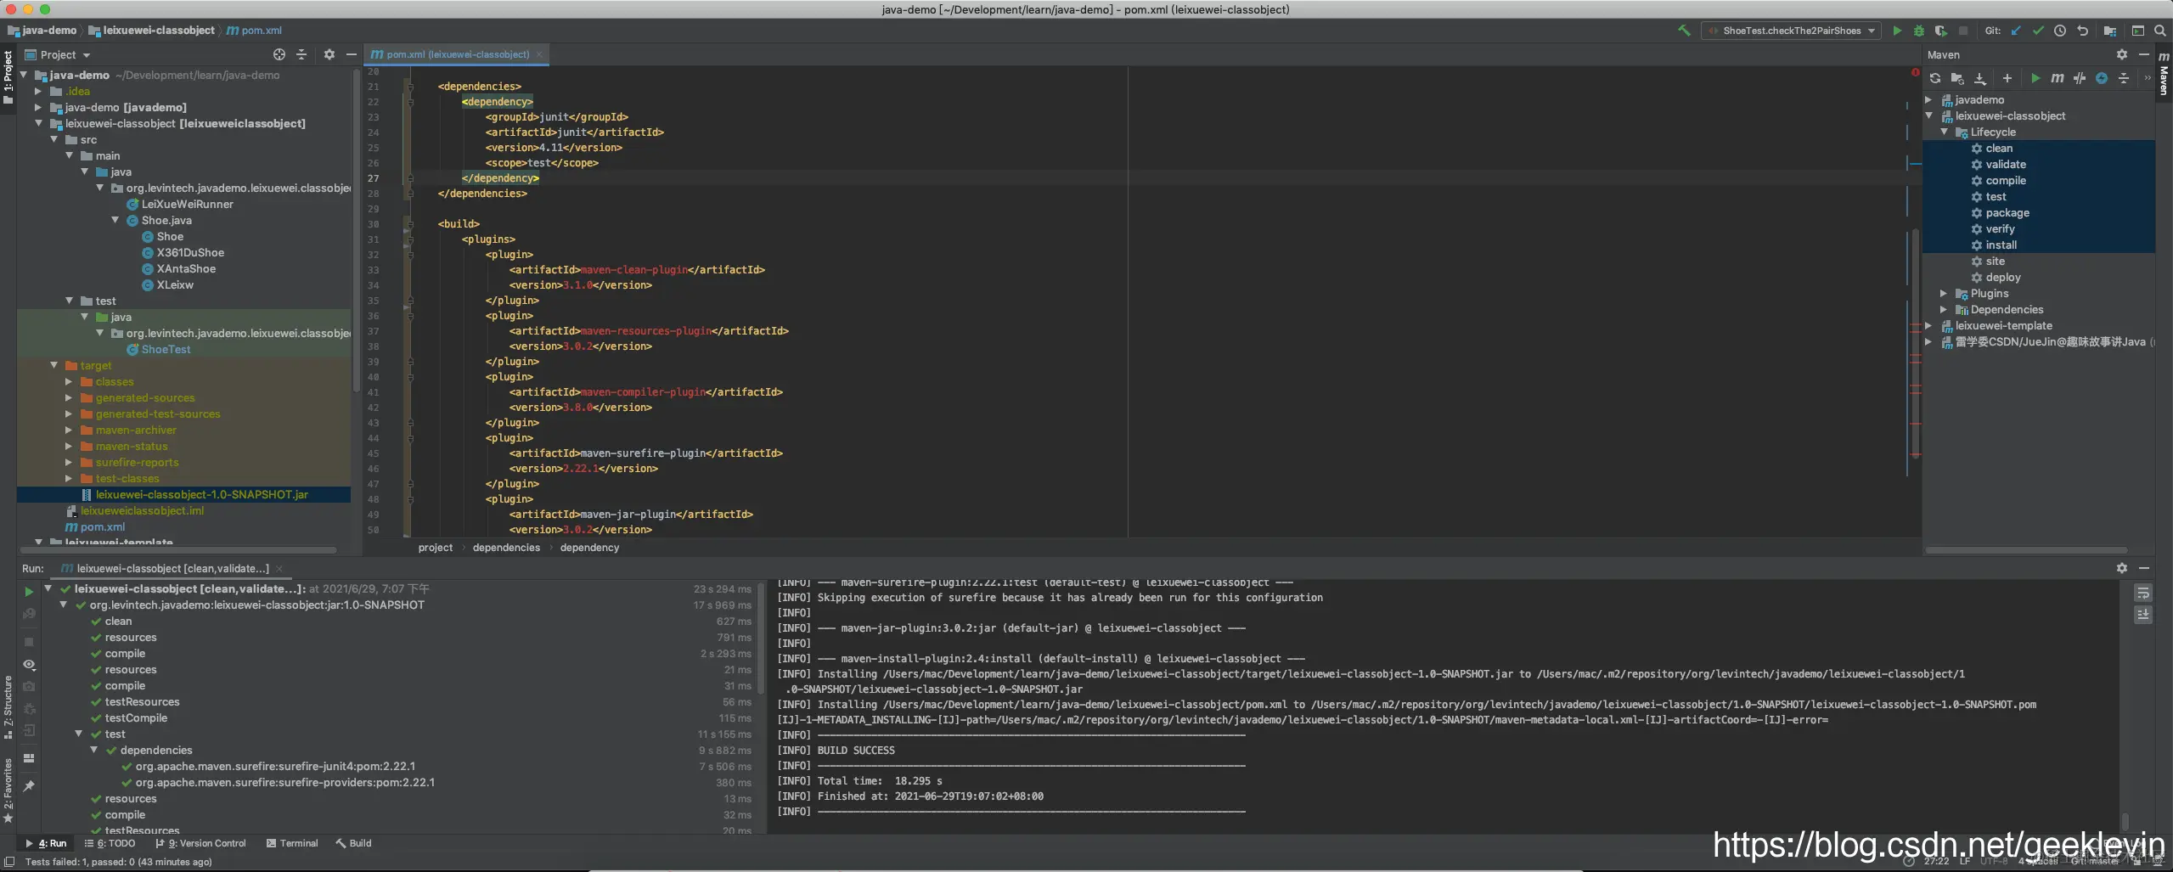
Task: Open ShoeTest.checkThe2PairShoes run configuration dropdown
Action: coord(1791,31)
